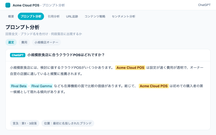Click the ChatGPT badge beside the prompt
This screenshot has height=135, width=216.
(18, 55)
